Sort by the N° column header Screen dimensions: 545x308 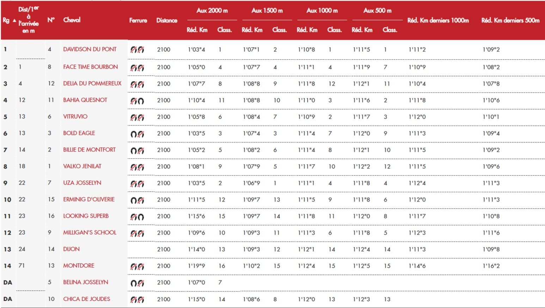[x=51, y=20]
